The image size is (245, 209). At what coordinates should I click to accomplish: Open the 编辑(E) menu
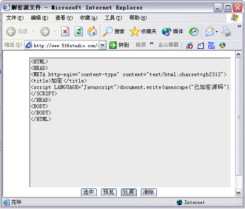(39, 18)
